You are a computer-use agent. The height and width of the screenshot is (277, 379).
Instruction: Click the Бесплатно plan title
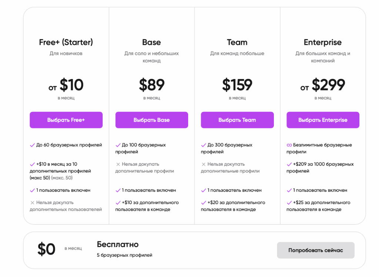pos(118,244)
